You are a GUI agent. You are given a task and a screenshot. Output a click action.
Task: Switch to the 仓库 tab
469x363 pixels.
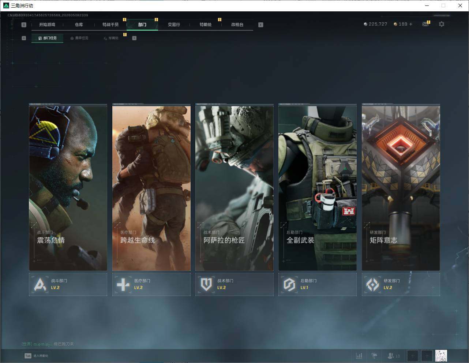tap(79, 25)
